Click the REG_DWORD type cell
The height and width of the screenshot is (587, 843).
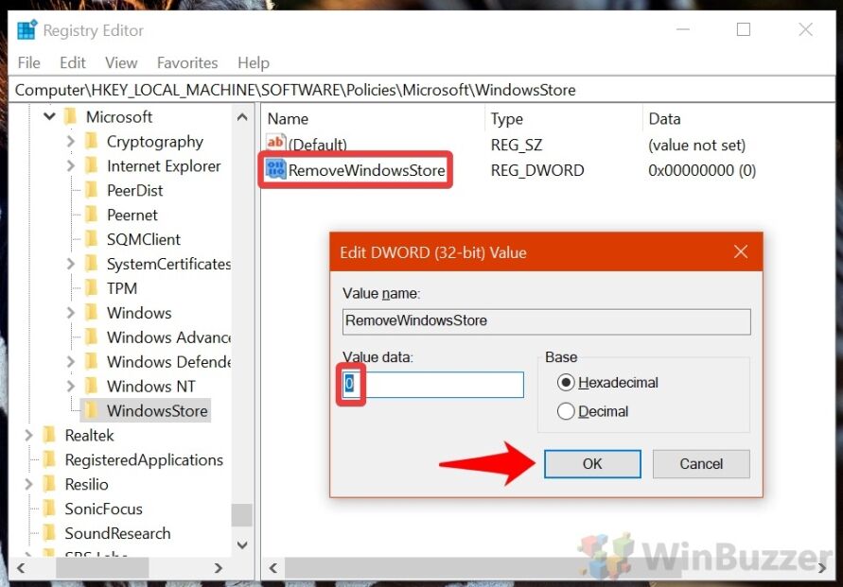point(537,170)
